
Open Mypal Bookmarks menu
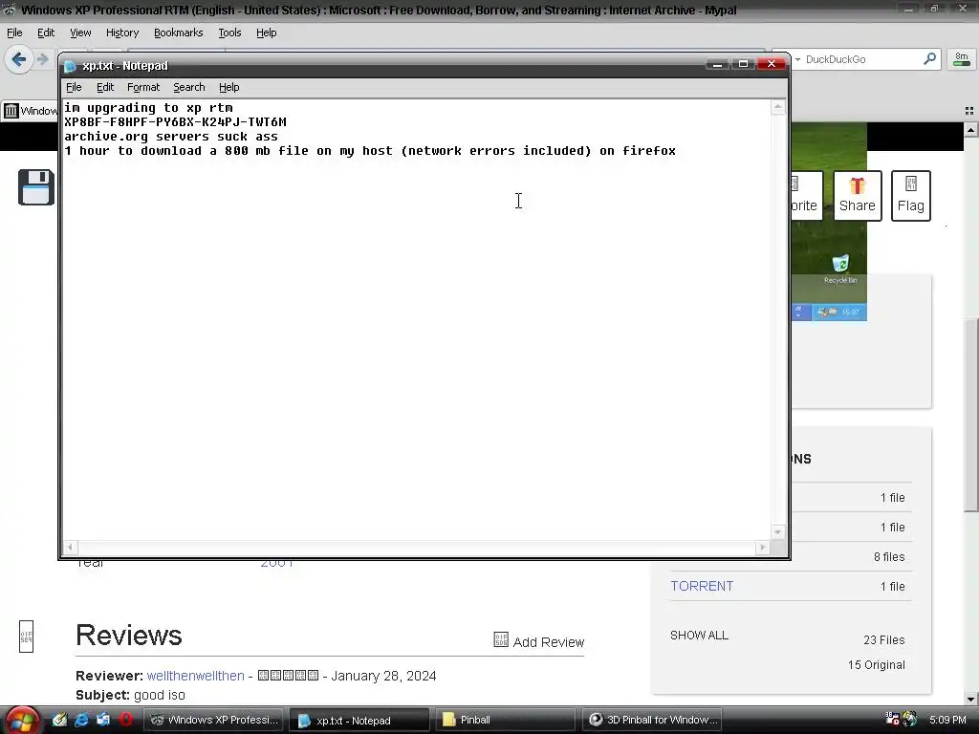(x=179, y=32)
